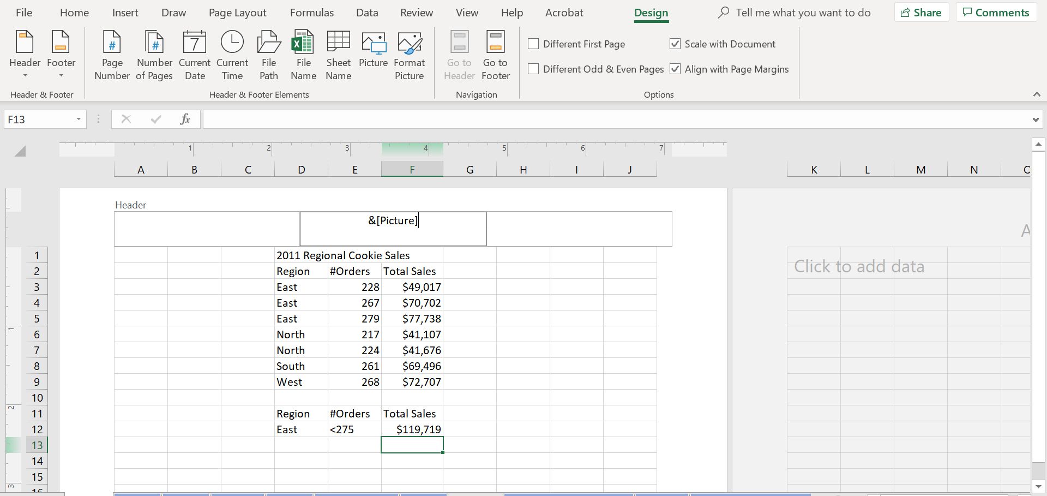Switch to the Insert tab

click(x=125, y=13)
